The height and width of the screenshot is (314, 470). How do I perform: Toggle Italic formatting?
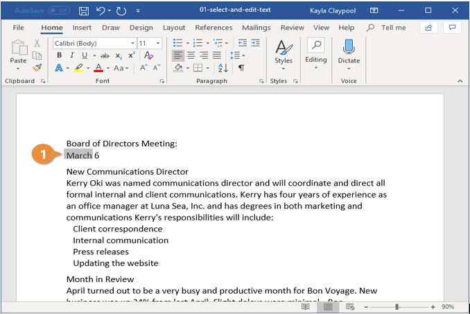[72, 55]
